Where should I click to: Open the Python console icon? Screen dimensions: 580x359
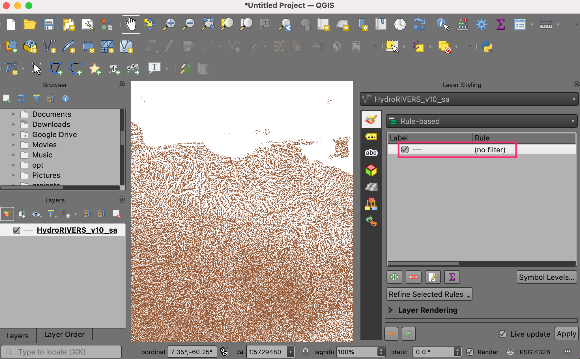[487, 46]
